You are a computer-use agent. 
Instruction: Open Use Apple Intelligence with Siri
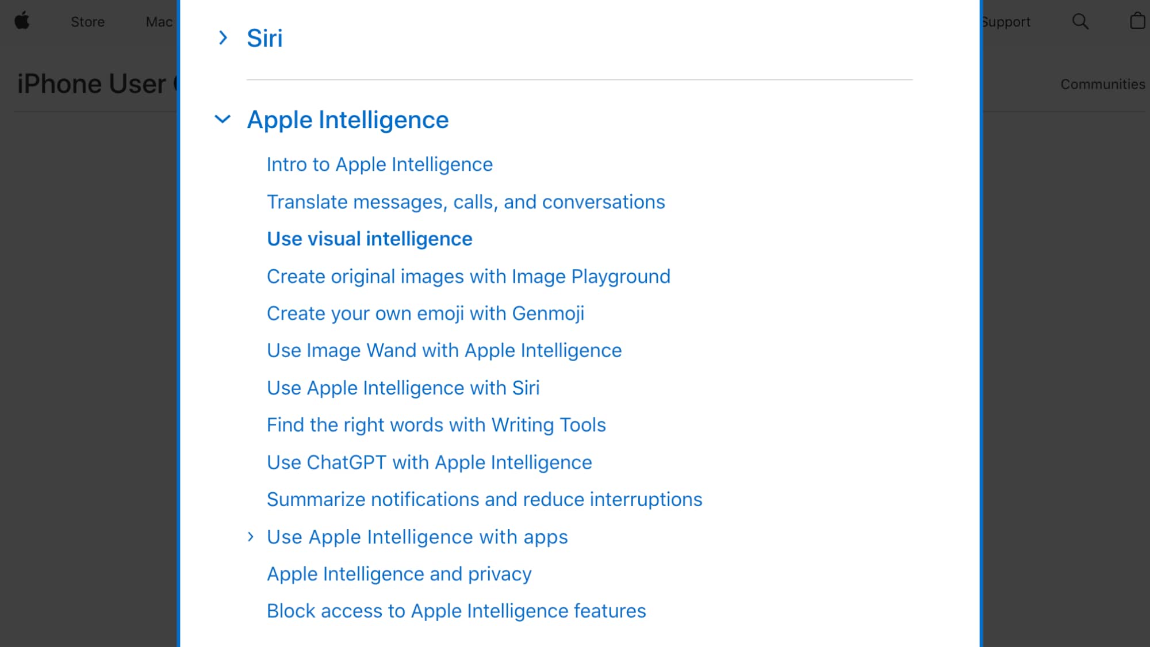pos(402,388)
